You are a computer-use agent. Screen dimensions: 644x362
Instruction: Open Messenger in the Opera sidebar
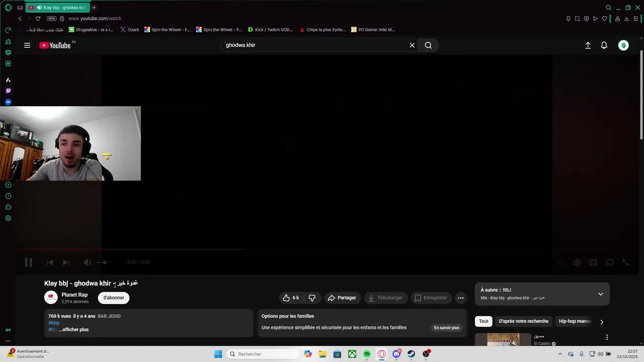coord(8,102)
